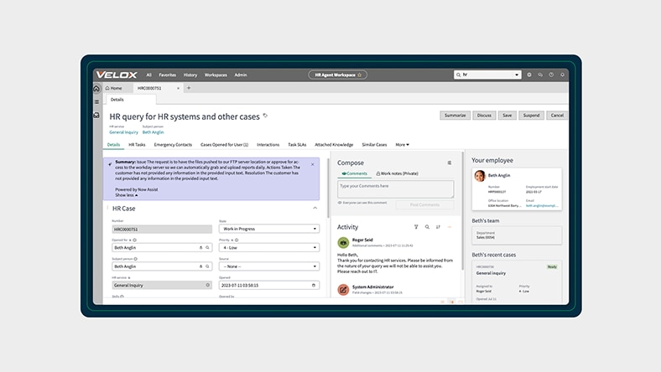Switch to the Home tab
The height and width of the screenshot is (372, 661).
[114, 88]
